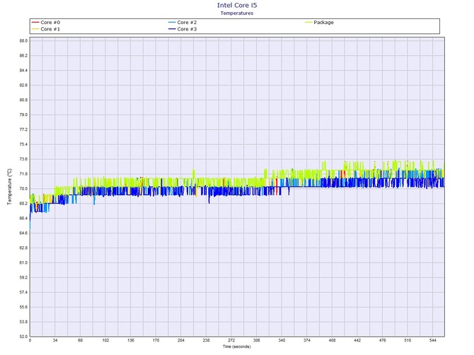Click the 34 tick on the time axis
The image size is (474, 355).
pyautogui.click(x=55, y=340)
